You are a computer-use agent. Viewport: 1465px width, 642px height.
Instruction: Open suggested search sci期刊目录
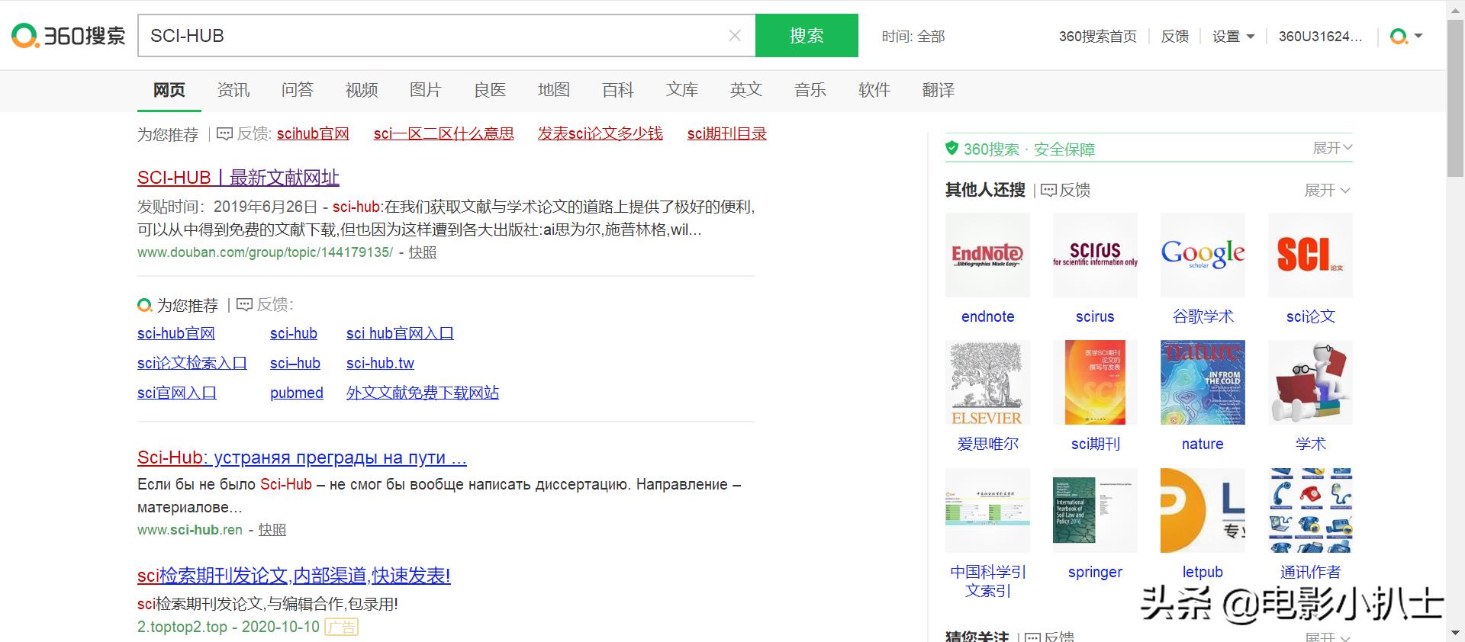727,133
